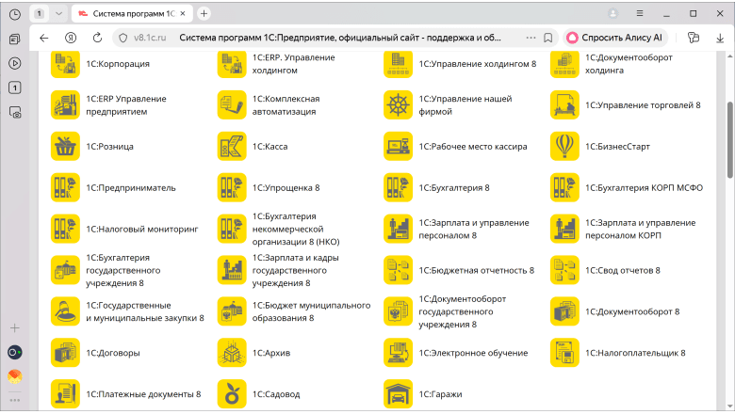Screen dimensions: 735x414
Task: Open the 1С:ERP Управление предприятием icon
Action: 65,104
